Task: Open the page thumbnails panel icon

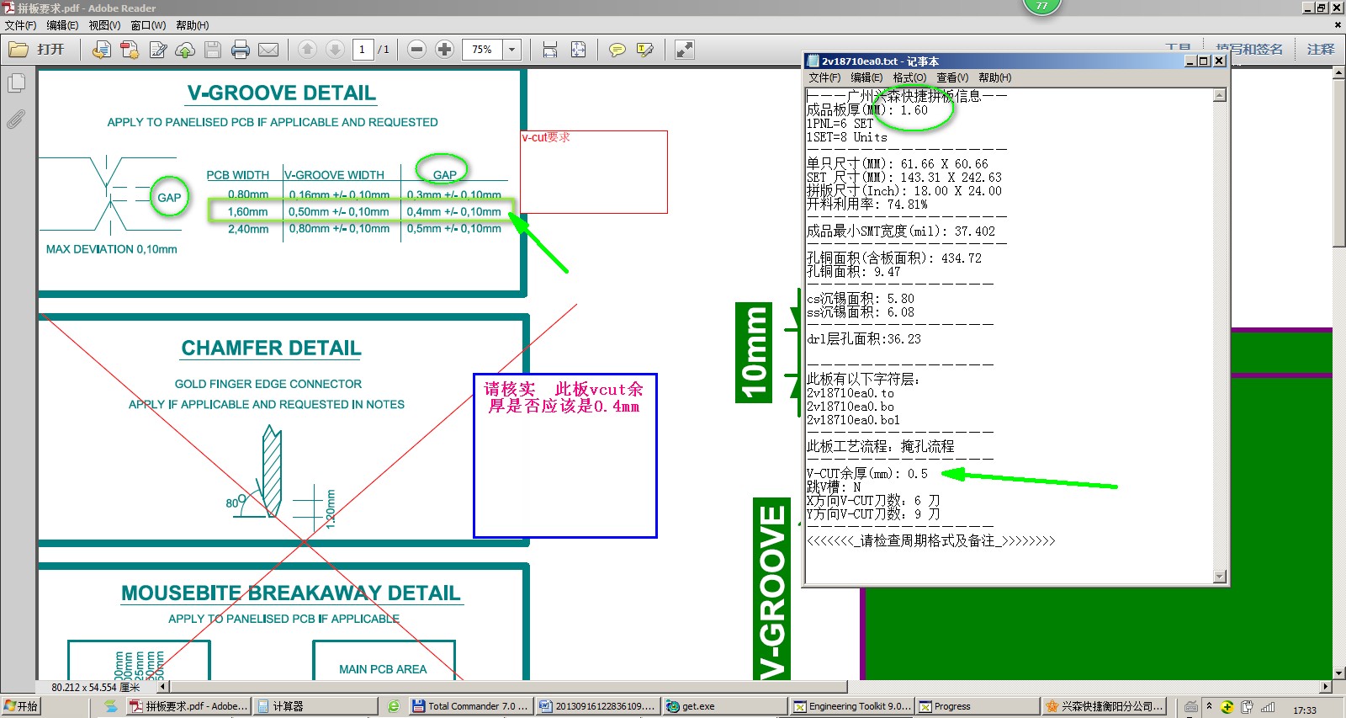Action: pyautogui.click(x=16, y=83)
